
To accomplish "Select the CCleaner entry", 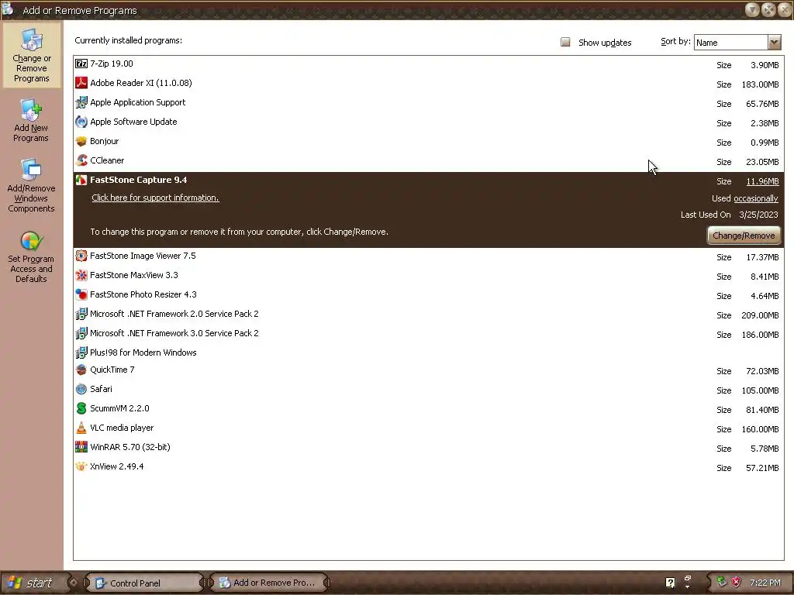I will click(x=428, y=161).
